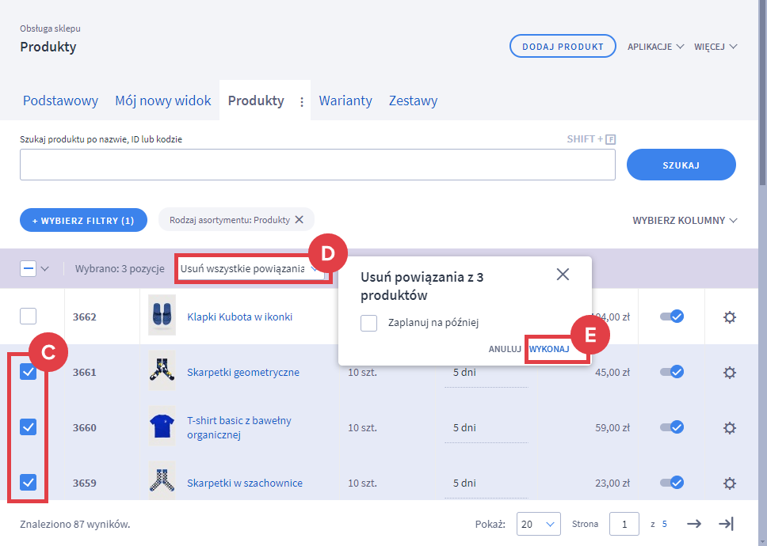Click ANULUJ in the popup
The image size is (767, 546).
click(x=504, y=349)
